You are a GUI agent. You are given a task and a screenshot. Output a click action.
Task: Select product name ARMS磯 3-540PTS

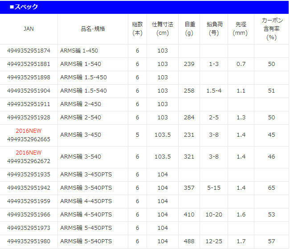pos(86,188)
